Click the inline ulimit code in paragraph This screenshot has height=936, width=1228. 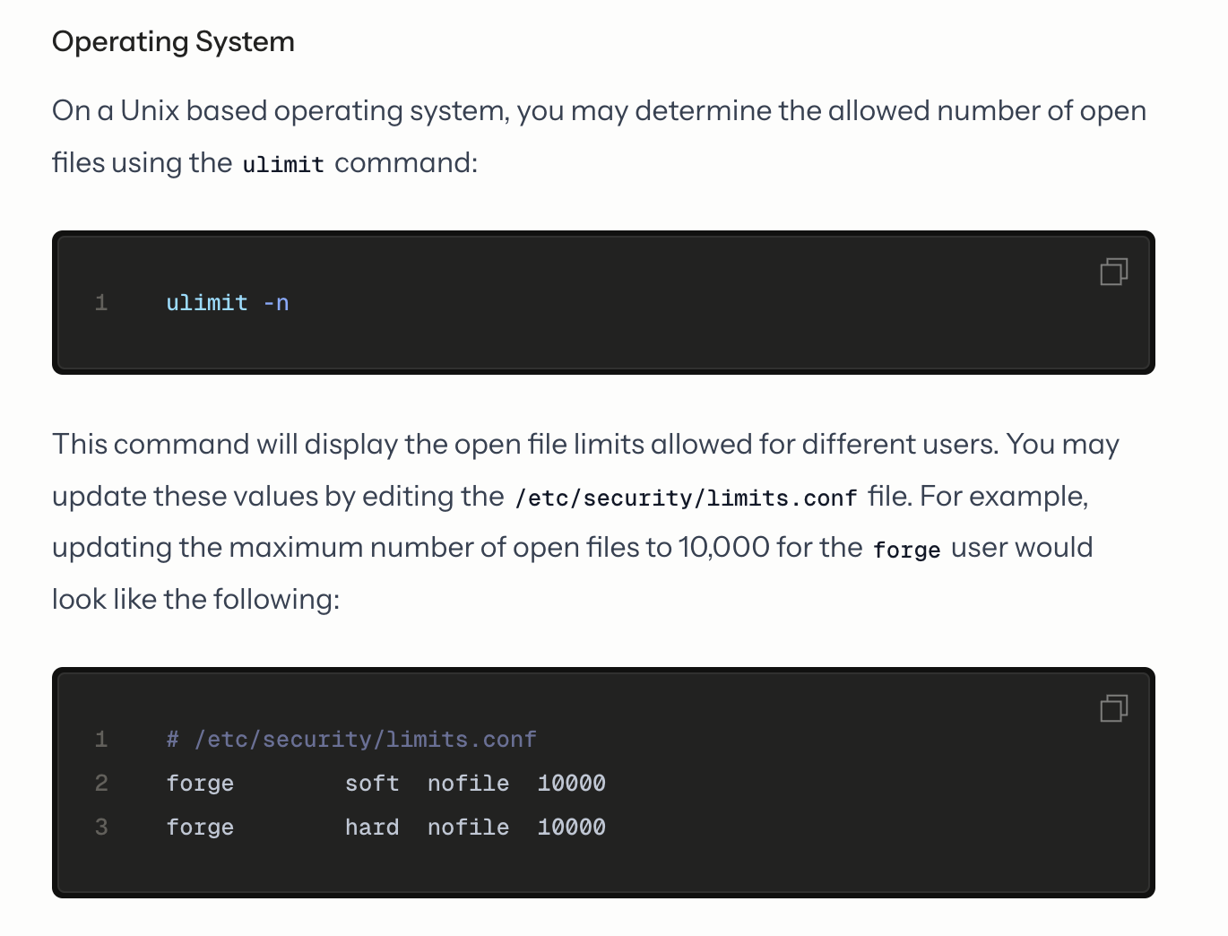coord(283,164)
